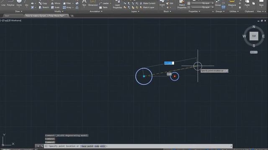The height and width of the screenshot is (150, 268).
Task: Click Make Current layer button
Action: (x=148, y=3)
